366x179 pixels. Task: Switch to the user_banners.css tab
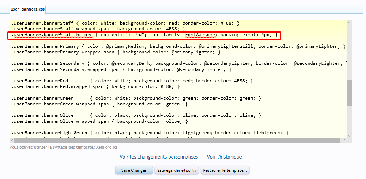25,8
